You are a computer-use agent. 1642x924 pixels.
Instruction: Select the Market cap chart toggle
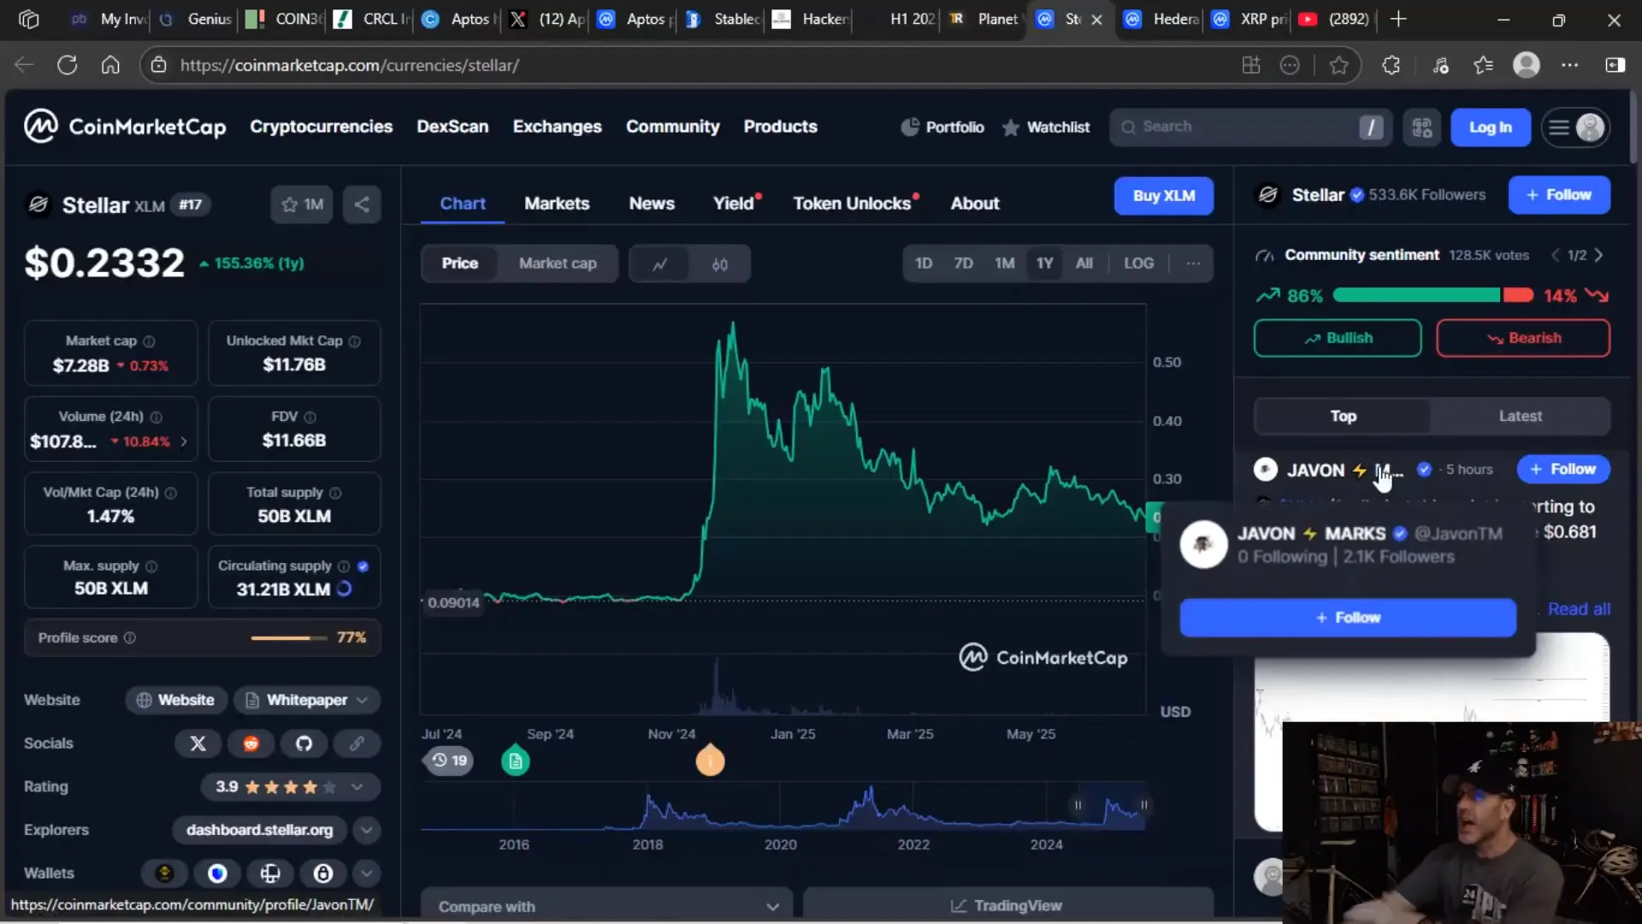(558, 264)
